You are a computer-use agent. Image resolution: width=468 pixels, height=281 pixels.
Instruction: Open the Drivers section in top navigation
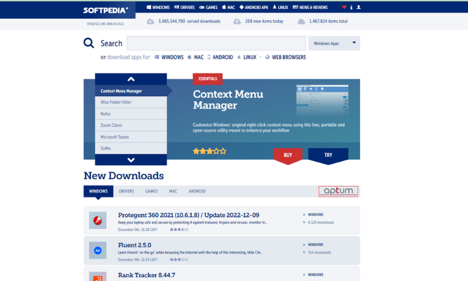click(185, 7)
